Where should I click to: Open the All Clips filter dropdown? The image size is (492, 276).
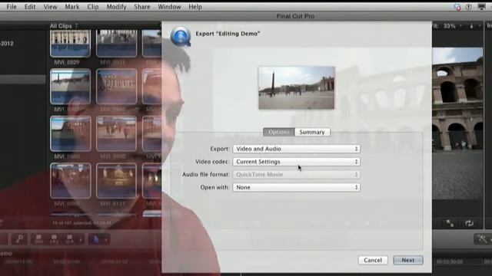63,26
